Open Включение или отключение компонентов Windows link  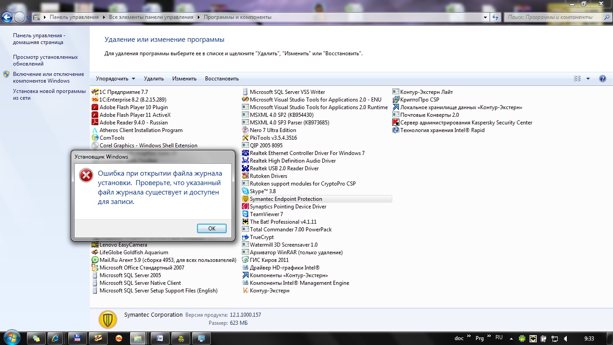pyautogui.click(x=48, y=77)
